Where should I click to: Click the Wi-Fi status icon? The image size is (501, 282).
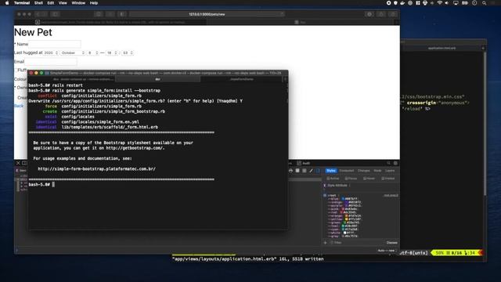[440, 3]
